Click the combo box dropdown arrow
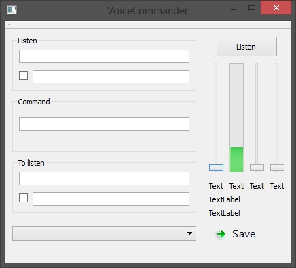This screenshot has width=296, height=268. point(189,233)
